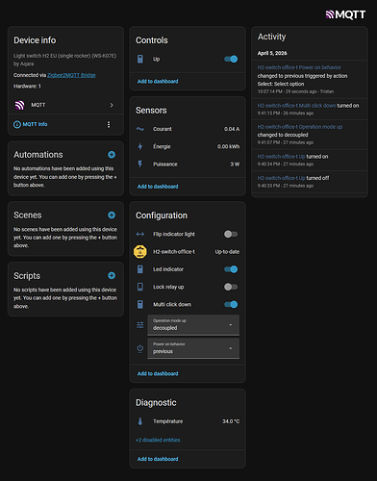Click Add to dashboard under Sensors
377x481 pixels.
(x=158, y=187)
